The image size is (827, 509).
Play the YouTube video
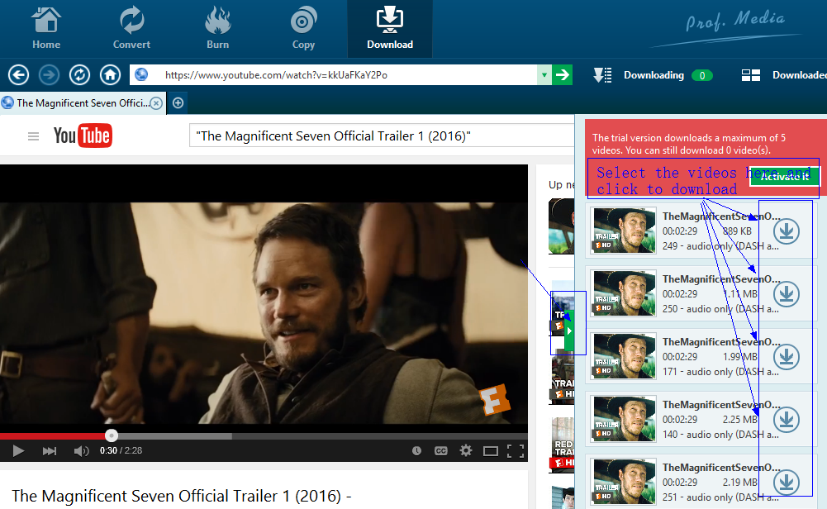click(x=18, y=450)
